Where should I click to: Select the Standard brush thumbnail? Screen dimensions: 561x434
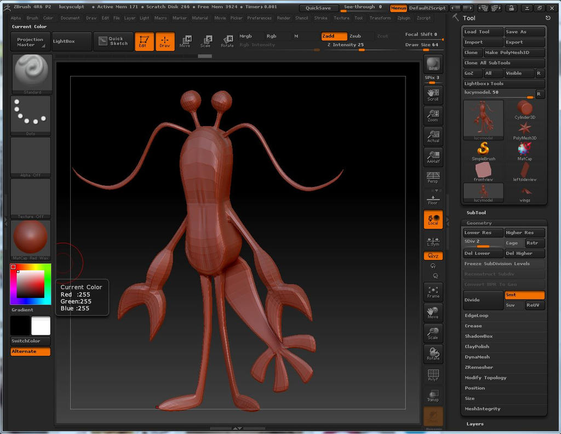(x=32, y=74)
